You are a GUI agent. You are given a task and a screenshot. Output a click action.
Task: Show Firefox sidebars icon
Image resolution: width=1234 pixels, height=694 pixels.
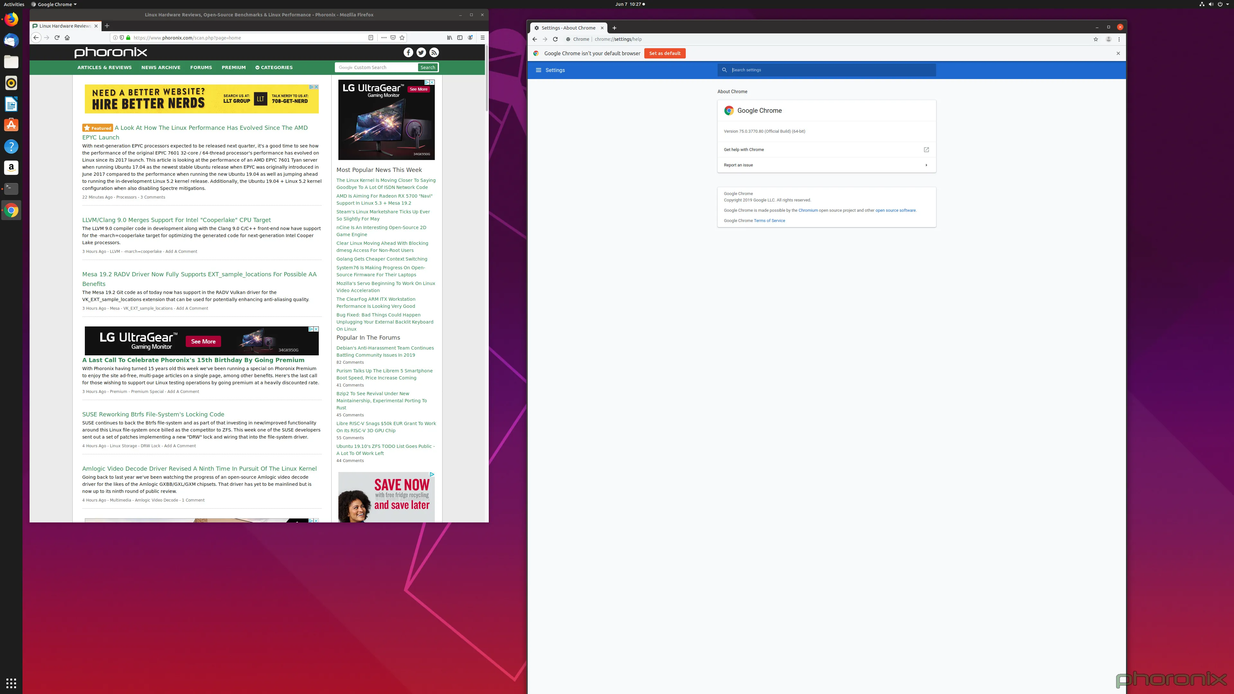[x=460, y=38]
